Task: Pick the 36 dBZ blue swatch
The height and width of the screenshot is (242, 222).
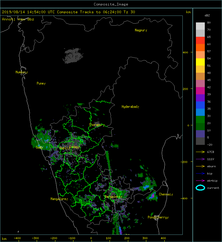Action: [x=200, y=105]
